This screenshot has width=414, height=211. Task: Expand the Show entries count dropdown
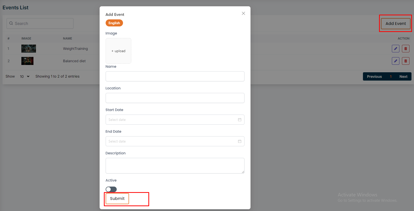coord(25,77)
